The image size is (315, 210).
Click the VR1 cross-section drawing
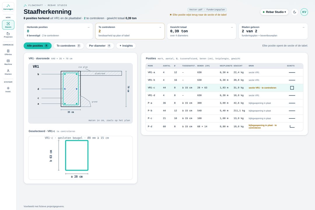(80, 93)
